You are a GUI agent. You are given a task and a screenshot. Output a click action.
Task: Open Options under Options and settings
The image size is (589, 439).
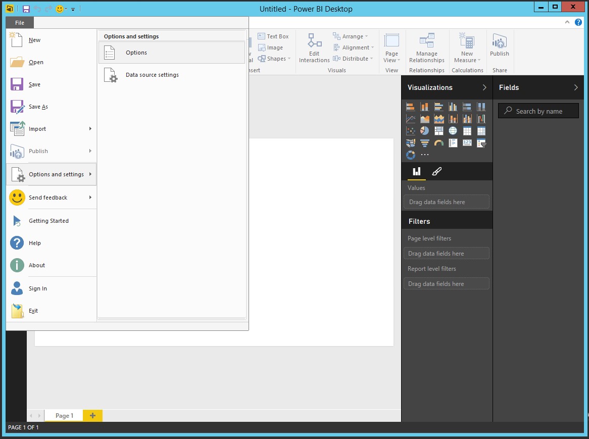[172, 53]
